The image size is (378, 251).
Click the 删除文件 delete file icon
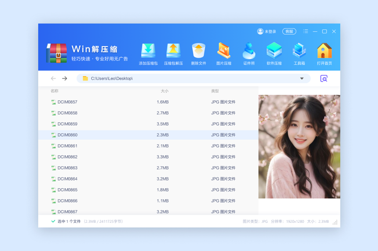pos(198,53)
